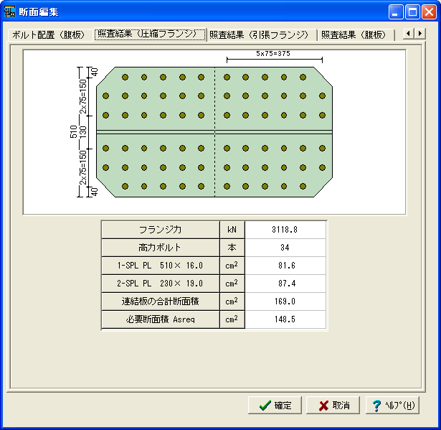Click the 510 total height dimension
The width and height of the screenshot is (441, 430).
(x=73, y=132)
